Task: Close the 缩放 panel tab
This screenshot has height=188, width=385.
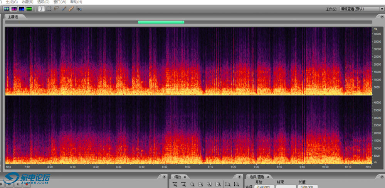Action: point(184,176)
